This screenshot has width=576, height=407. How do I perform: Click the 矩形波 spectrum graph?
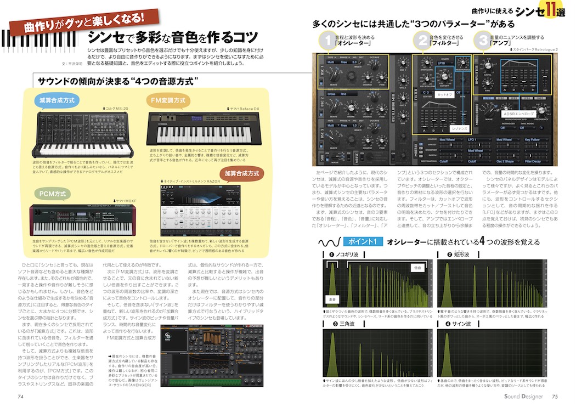point(492,284)
